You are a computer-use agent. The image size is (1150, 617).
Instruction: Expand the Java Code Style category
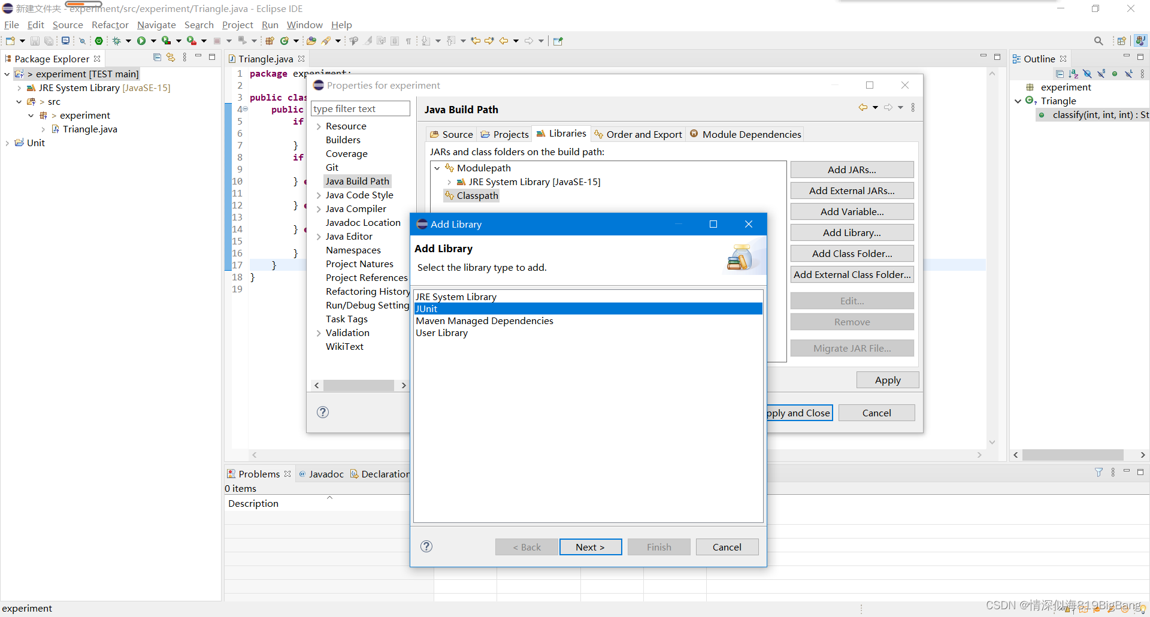[319, 195]
